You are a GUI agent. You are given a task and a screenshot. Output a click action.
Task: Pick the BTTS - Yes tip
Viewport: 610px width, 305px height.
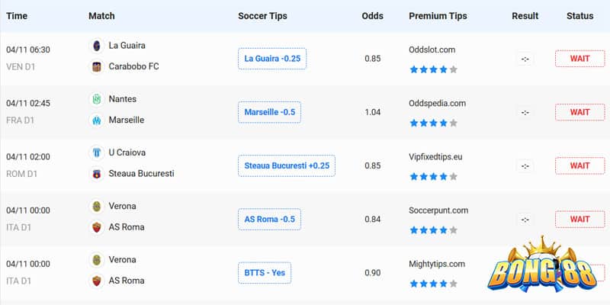coord(265,273)
